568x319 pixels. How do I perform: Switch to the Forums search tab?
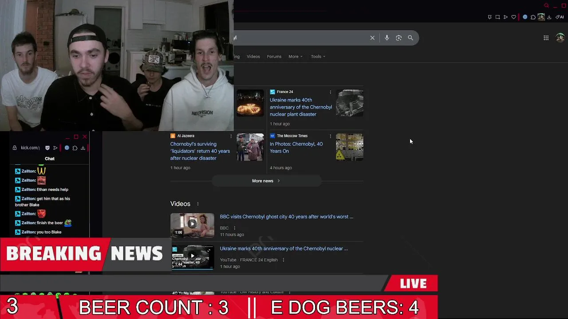[274, 57]
